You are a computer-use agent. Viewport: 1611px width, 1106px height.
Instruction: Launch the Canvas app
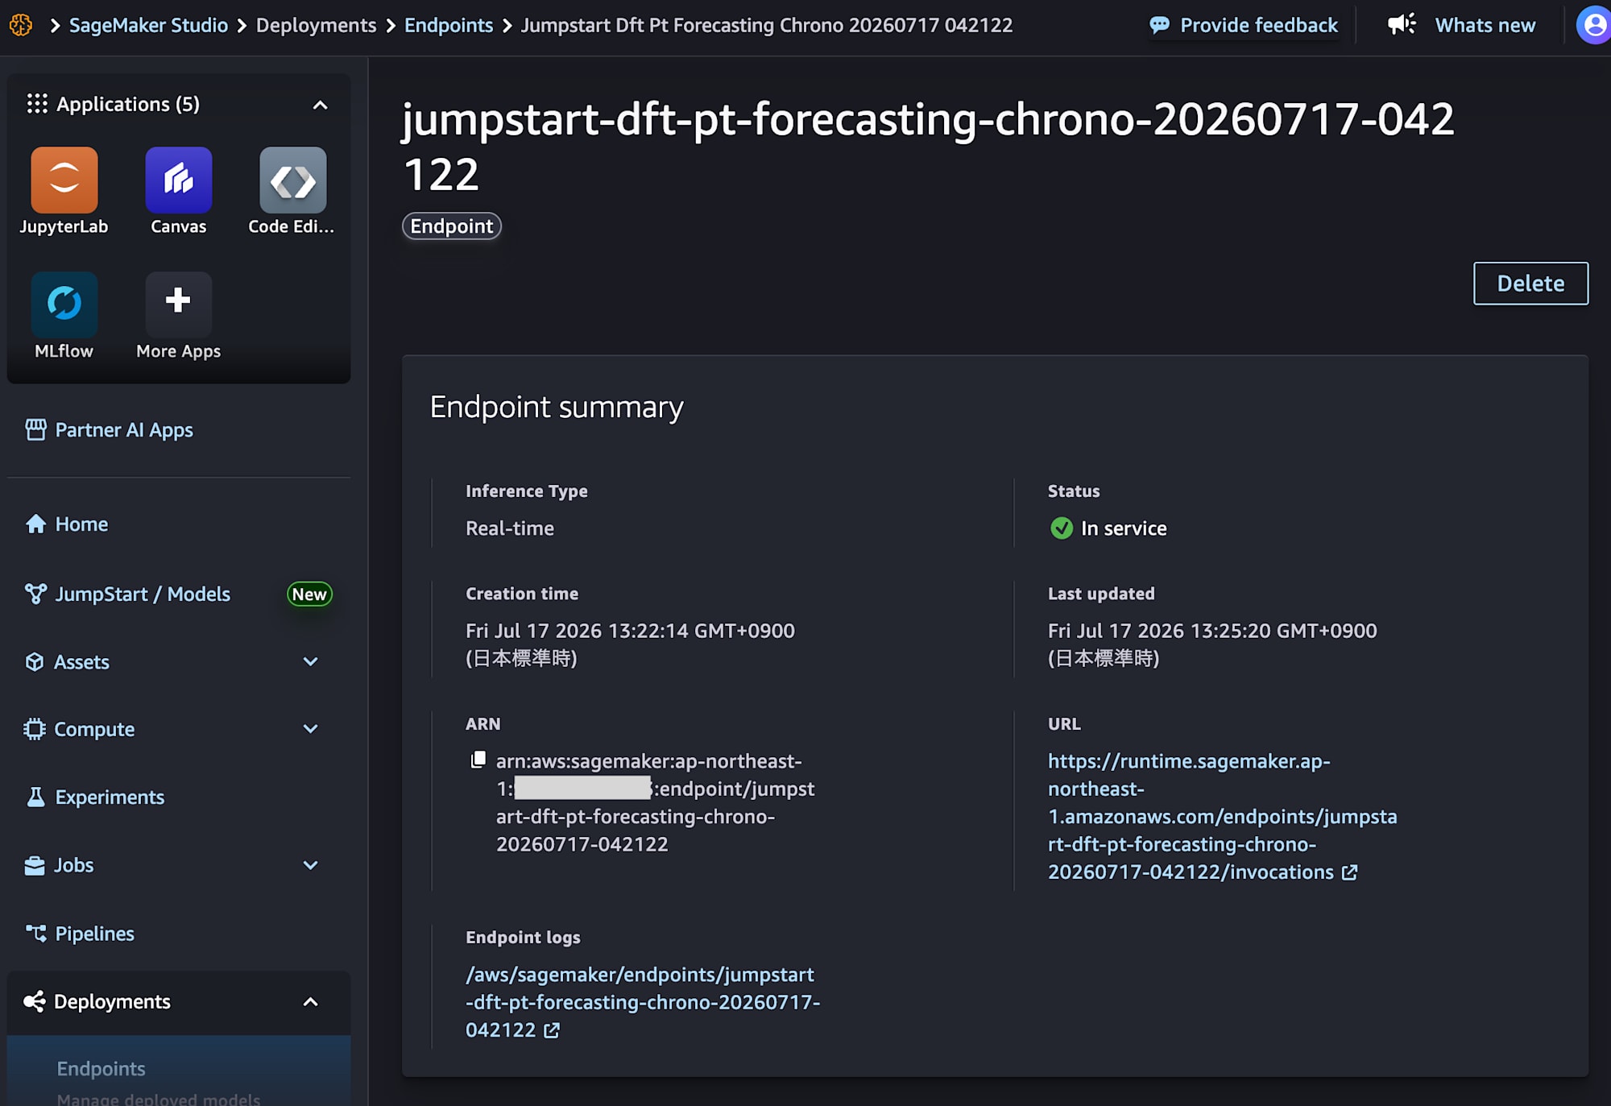click(x=179, y=180)
